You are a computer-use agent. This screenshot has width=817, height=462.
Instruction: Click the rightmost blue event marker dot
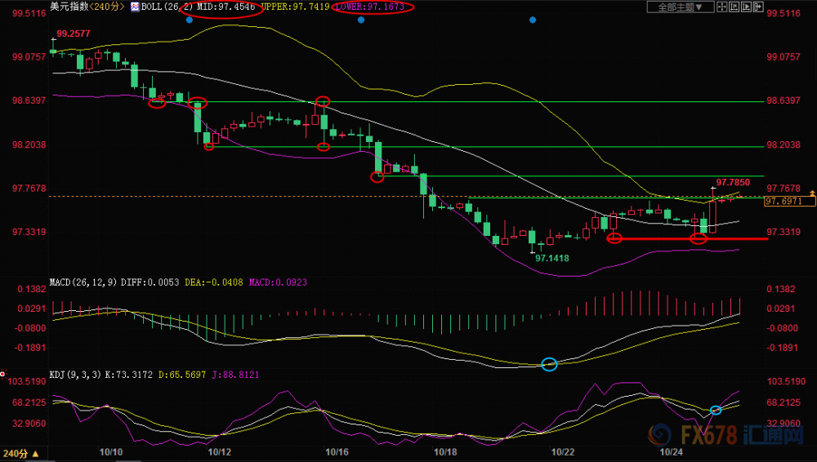(x=533, y=20)
